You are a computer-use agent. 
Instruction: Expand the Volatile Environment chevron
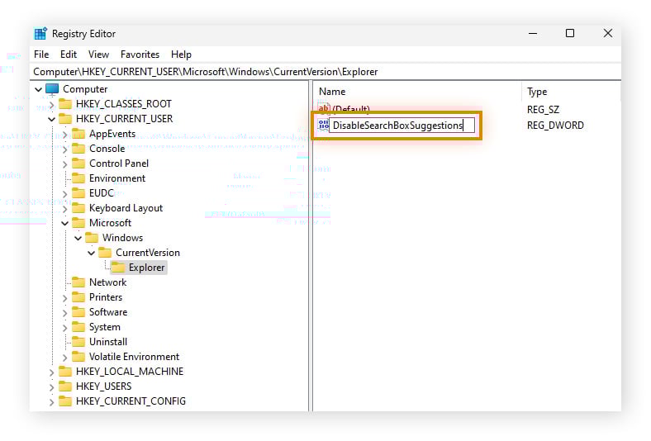click(x=64, y=358)
